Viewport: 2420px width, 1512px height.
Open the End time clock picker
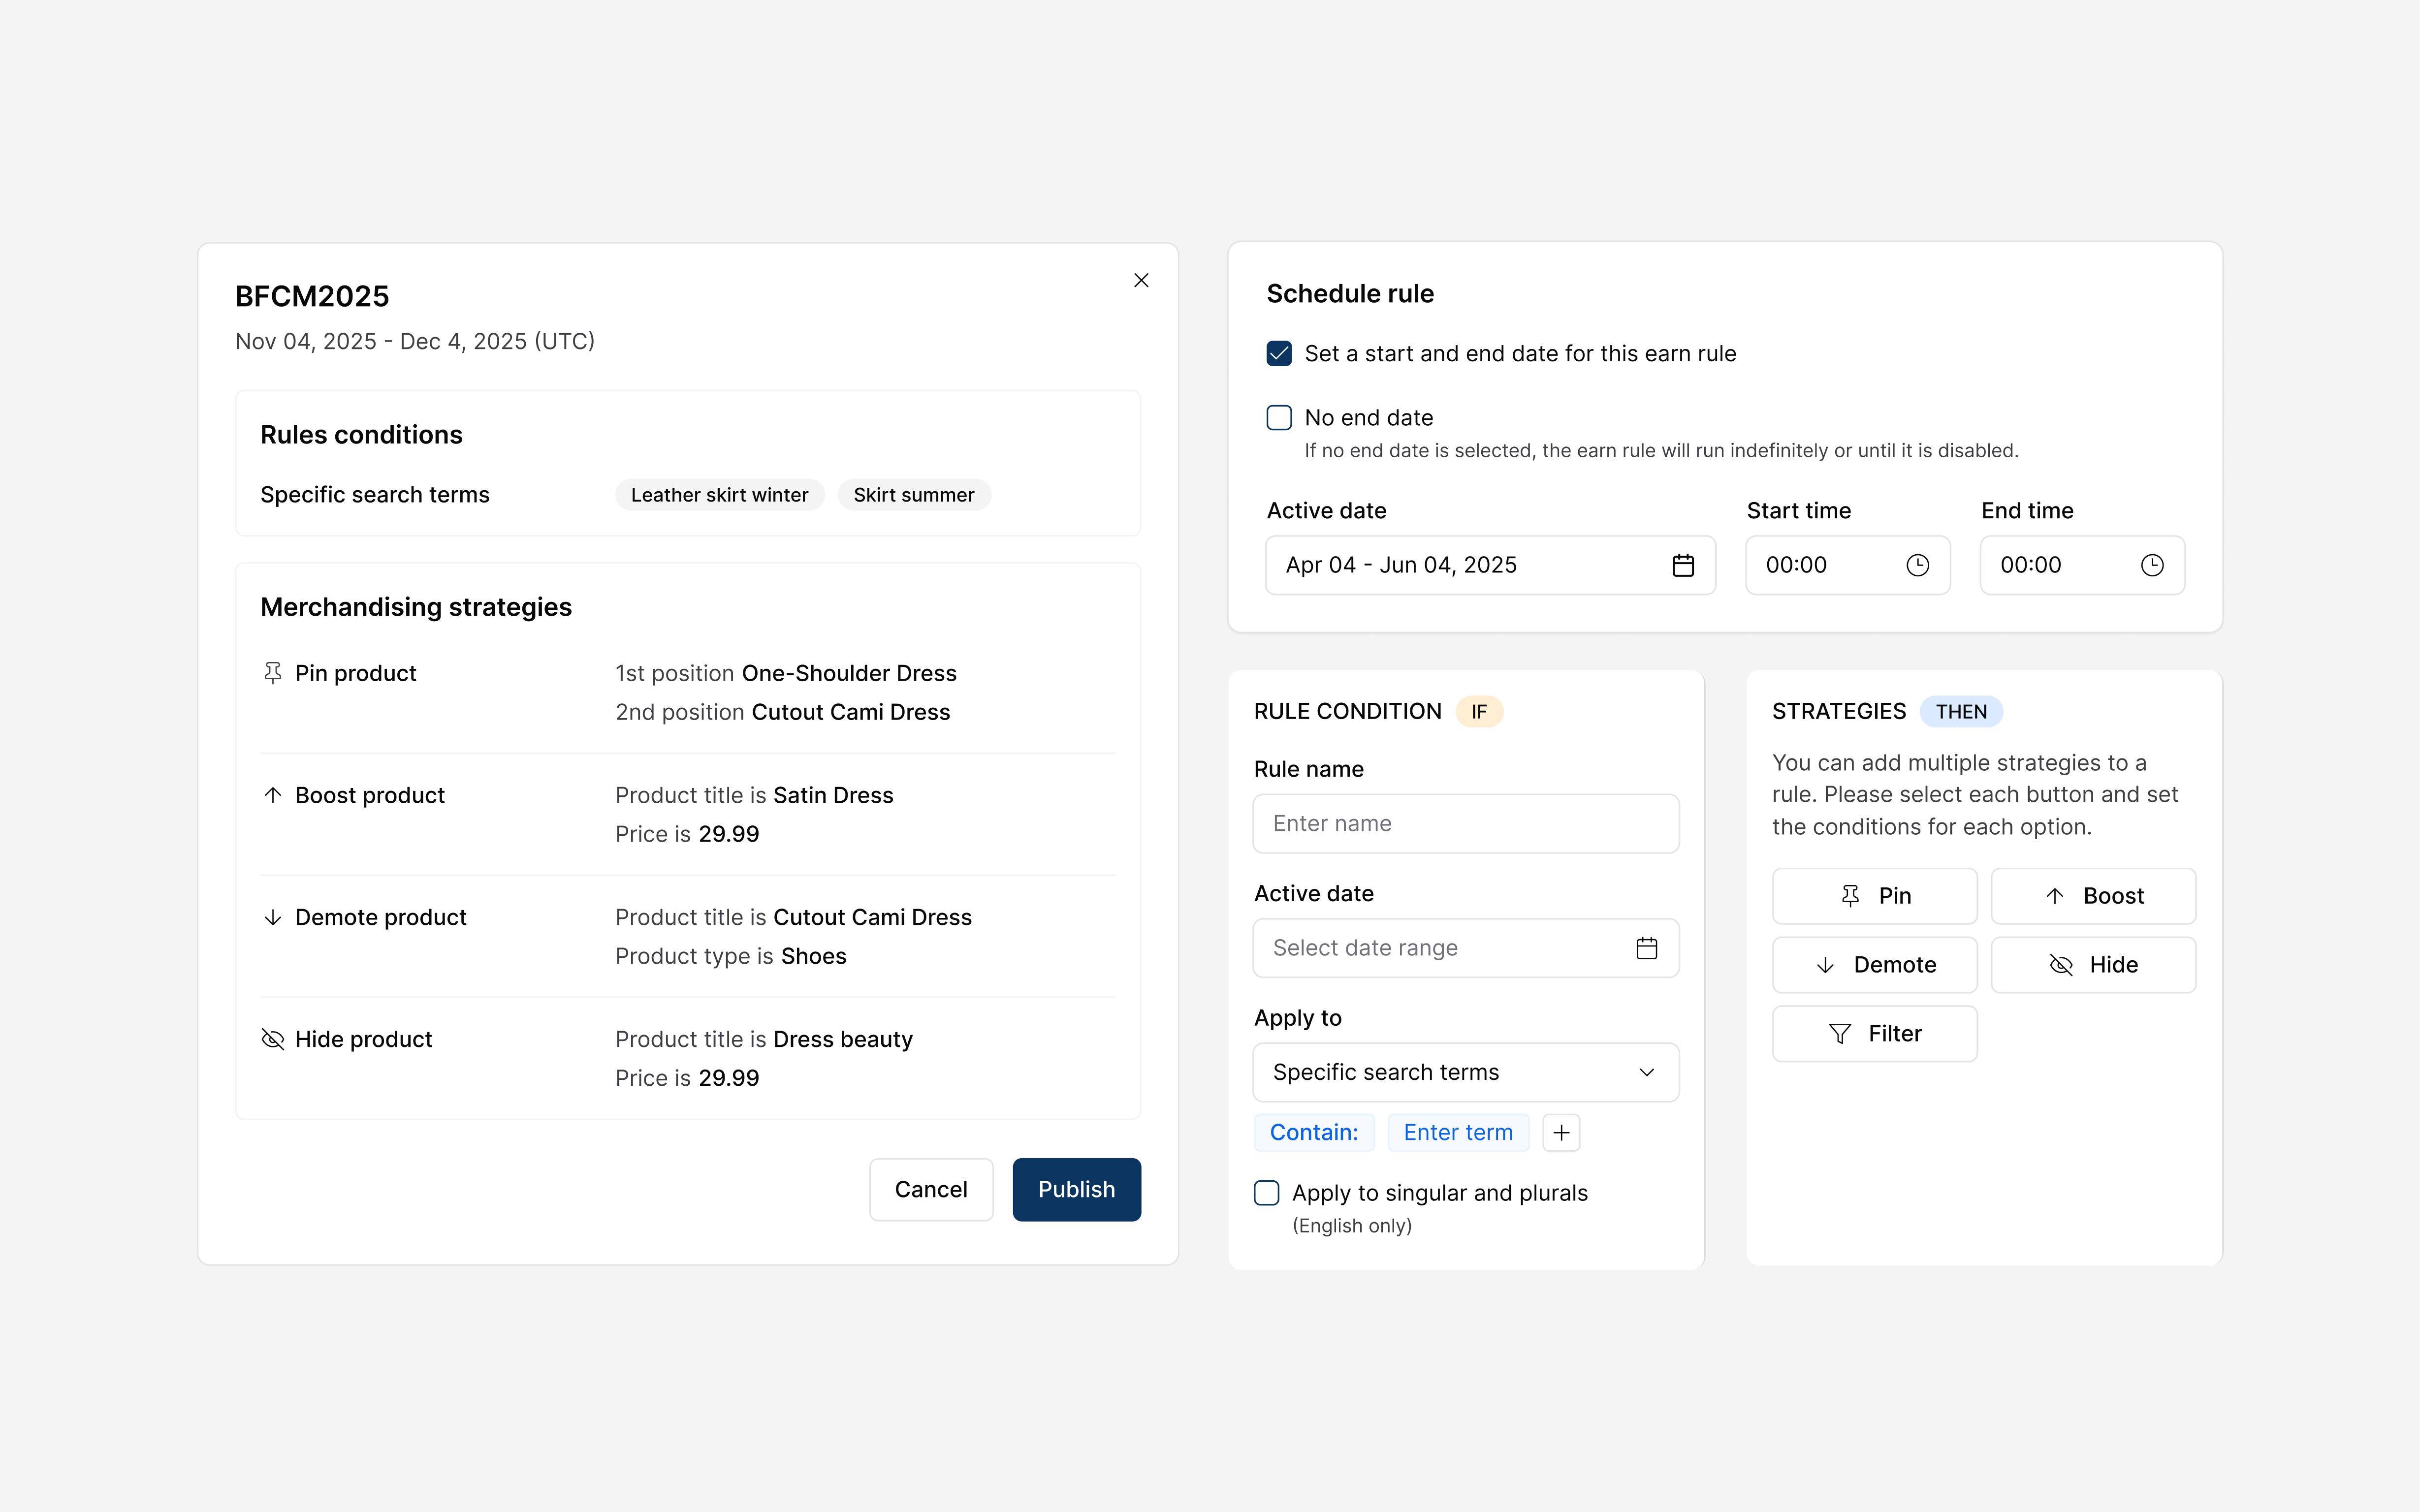tap(2152, 565)
